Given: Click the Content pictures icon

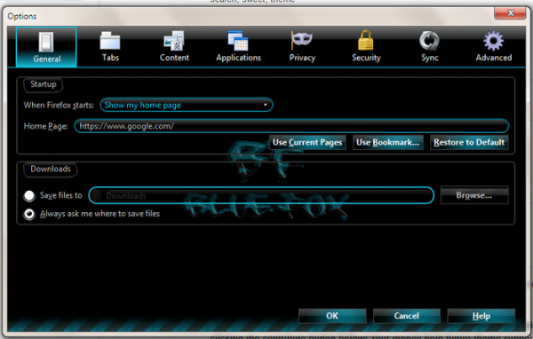Looking at the screenshot, I should [174, 41].
